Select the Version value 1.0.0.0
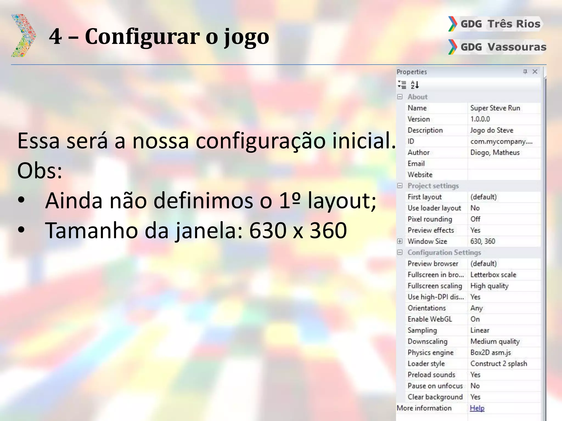The image size is (562, 421). (504, 119)
